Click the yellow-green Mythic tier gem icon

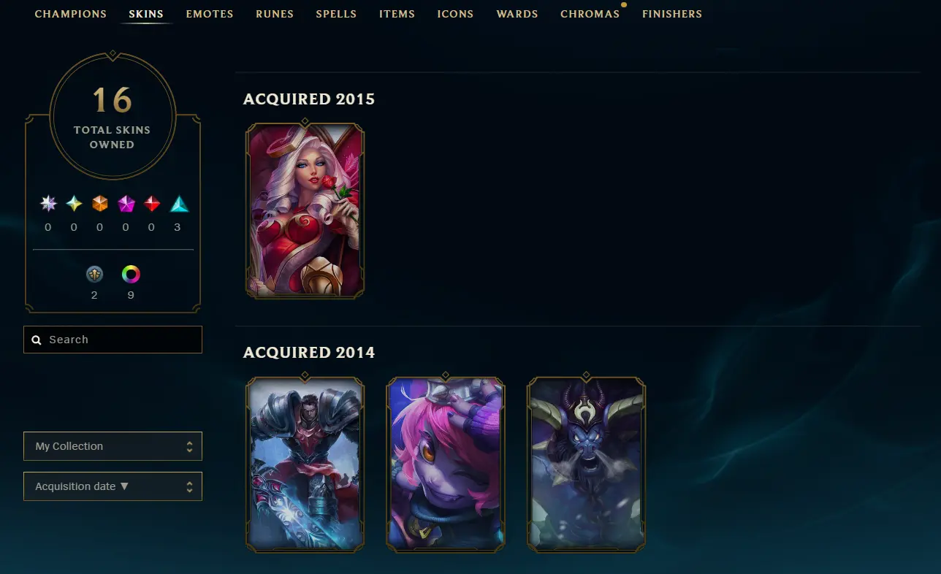click(74, 204)
